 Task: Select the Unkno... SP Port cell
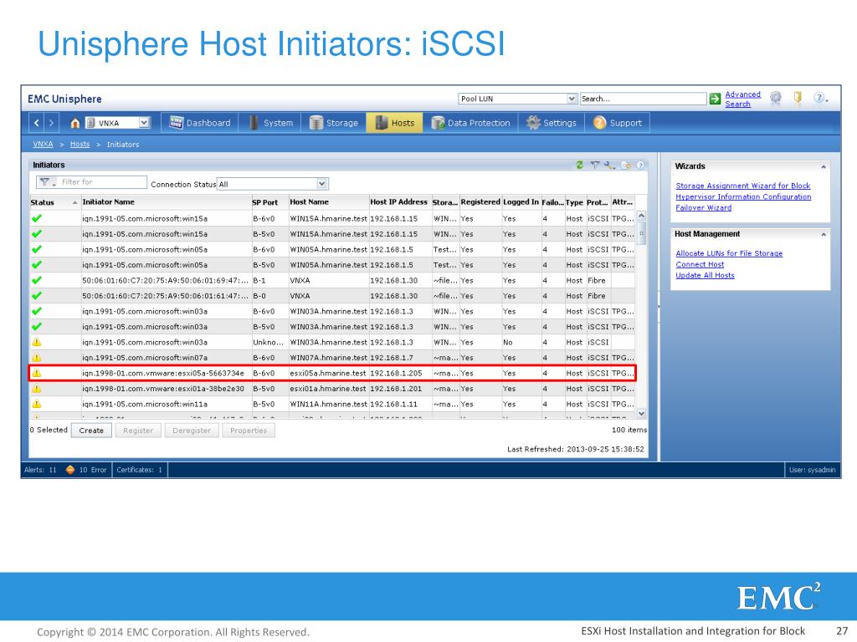[269, 342]
